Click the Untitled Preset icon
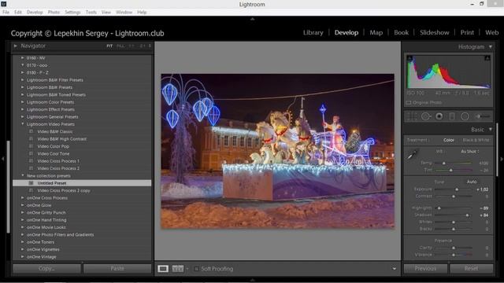504x283 pixels. click(x=31, y=183)
